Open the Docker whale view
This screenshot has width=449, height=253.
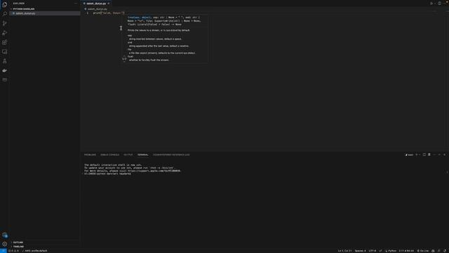pyautogui.click(x=5, y=70)
